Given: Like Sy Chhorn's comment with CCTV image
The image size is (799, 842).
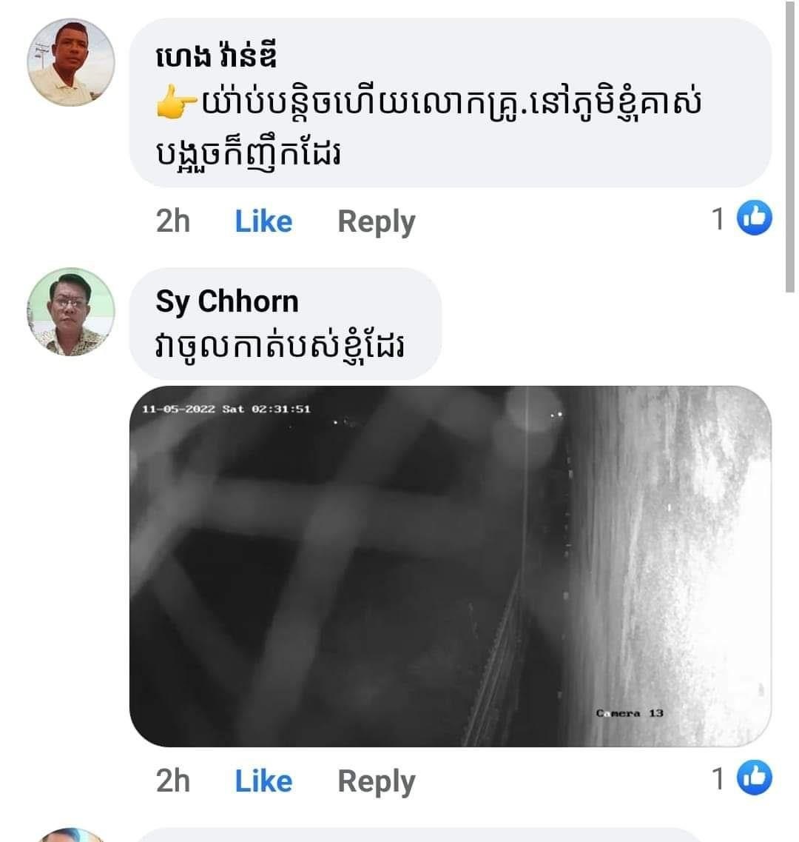Looking at the screenshot, I should (263, 781).
